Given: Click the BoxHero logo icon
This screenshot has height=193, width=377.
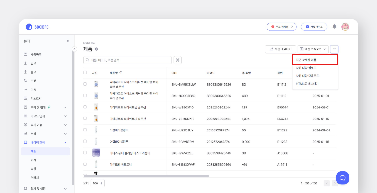Looking at the screenshot, I should (x=29, y=27).
